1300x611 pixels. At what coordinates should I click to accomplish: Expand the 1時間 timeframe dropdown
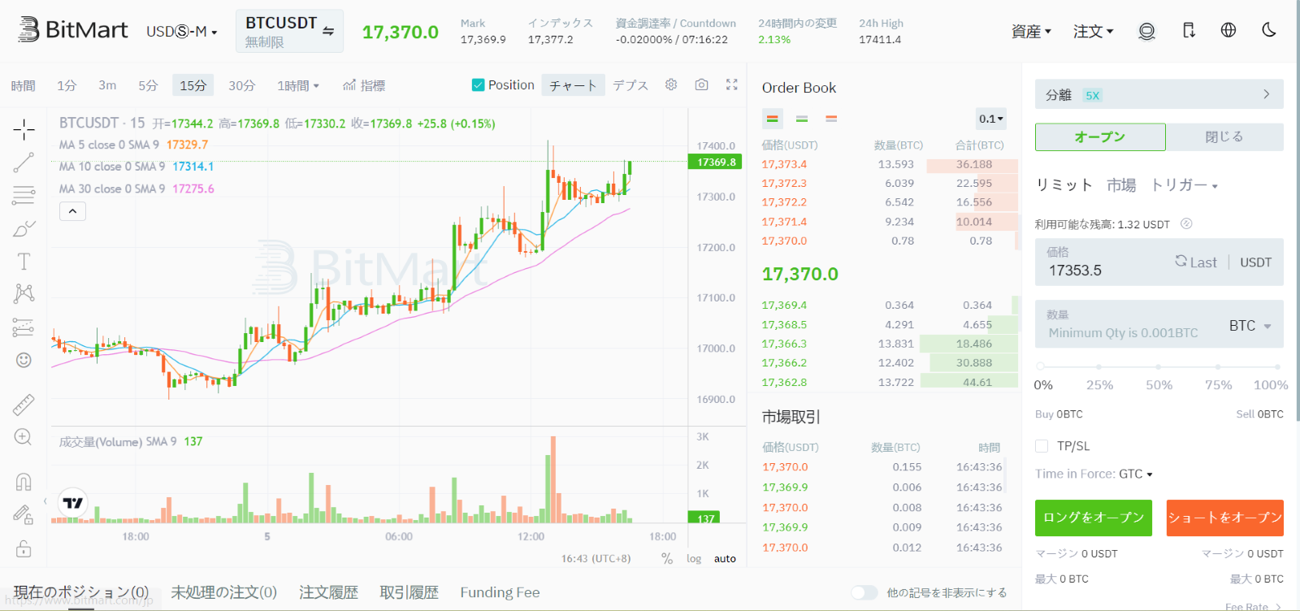coord(298,85)
